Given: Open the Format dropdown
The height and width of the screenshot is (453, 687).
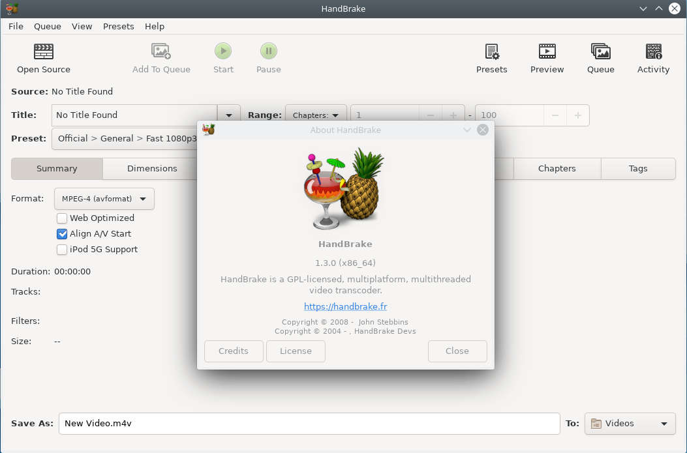Looking at the screenshot, I should coord(104,198).
